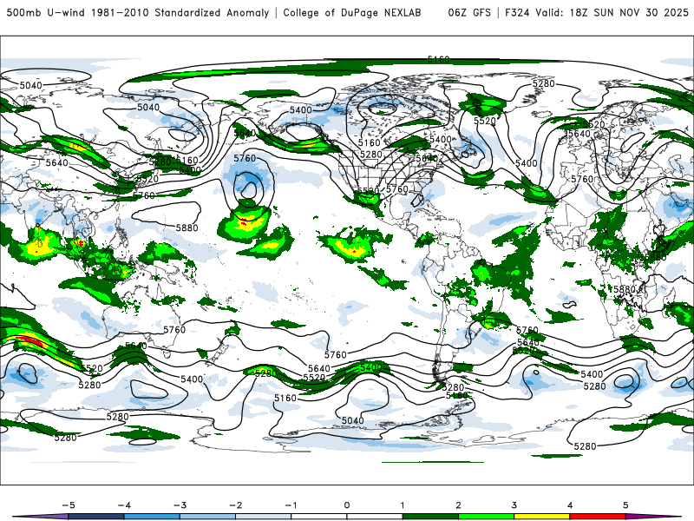This screenshot has width=694, height=521.
Task: Click the '0' colorbar label
Action: (347, 505)
